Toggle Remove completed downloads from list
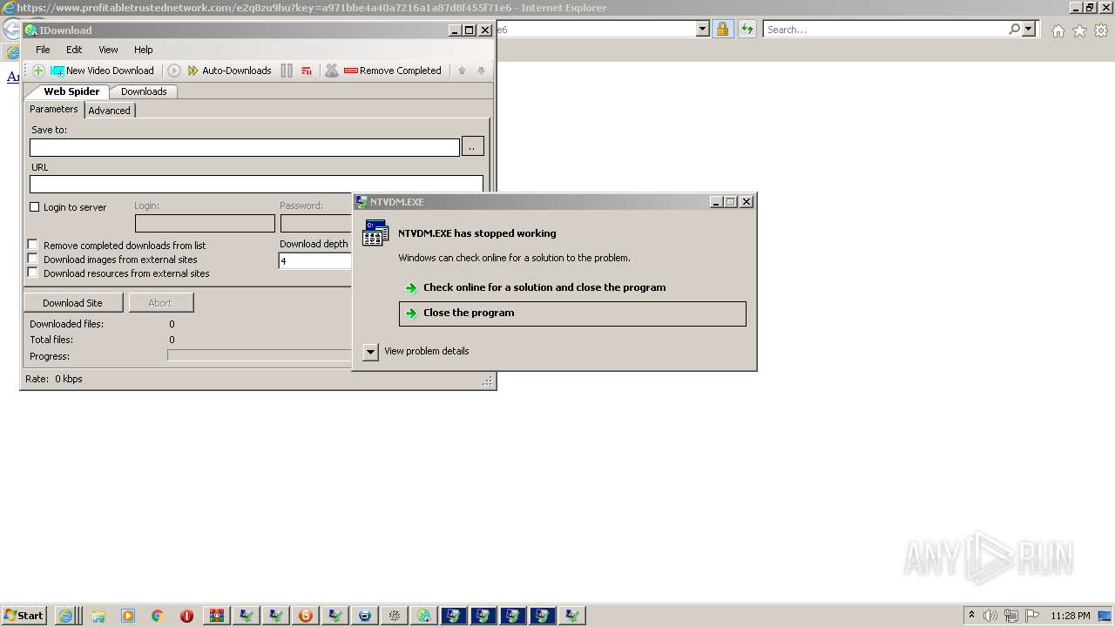Viewport: 1115px width, 627px height. click(x=33, y=245)
